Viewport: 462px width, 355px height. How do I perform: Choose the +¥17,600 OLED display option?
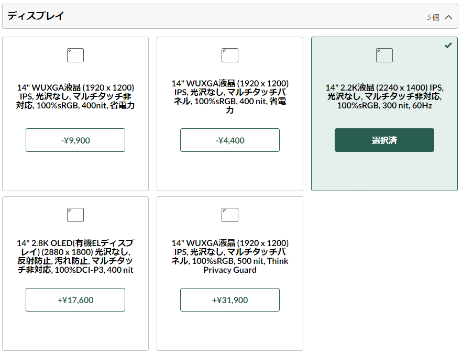pos(75,300)
